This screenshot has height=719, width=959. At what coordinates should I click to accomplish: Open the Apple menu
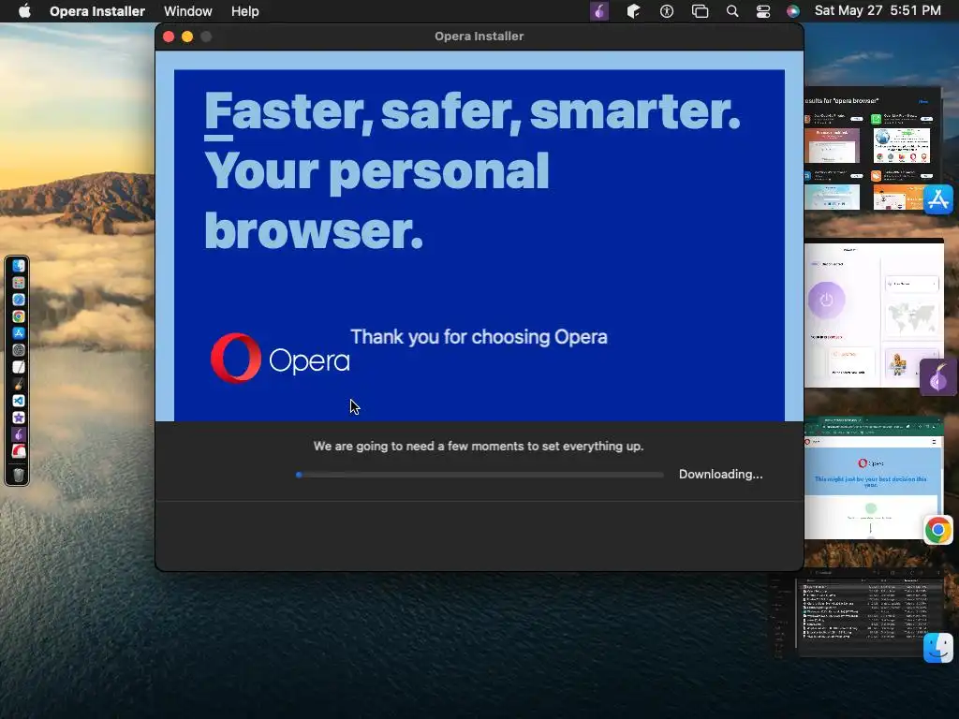pyautogui.click(x=24, y=11)
